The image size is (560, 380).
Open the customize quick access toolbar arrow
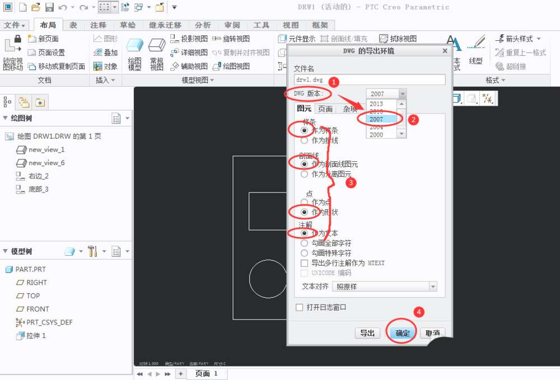point(174,7)
